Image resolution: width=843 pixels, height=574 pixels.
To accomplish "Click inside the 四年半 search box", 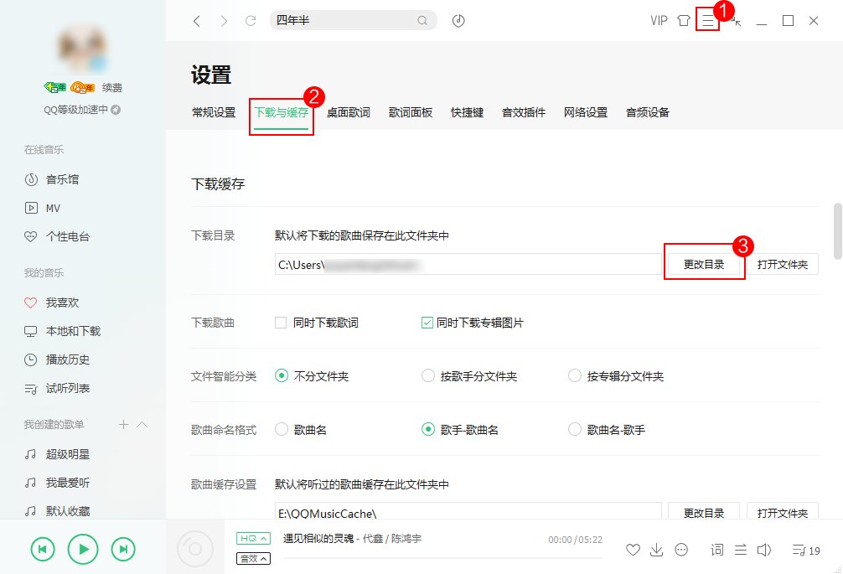I will click(344, 19).
